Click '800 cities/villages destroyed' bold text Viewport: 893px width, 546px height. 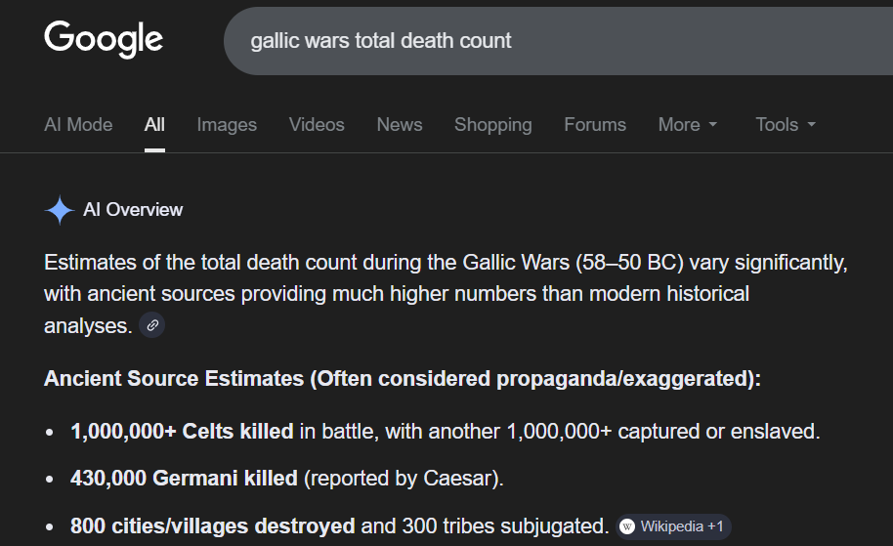pos(212,526)
